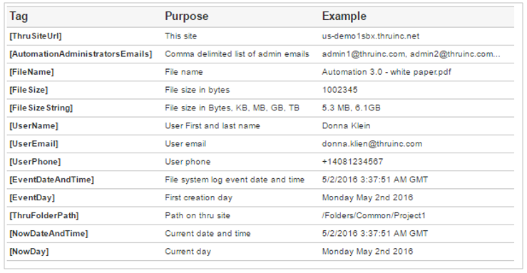Click the [FileSizeString] tag

point(41,108)
